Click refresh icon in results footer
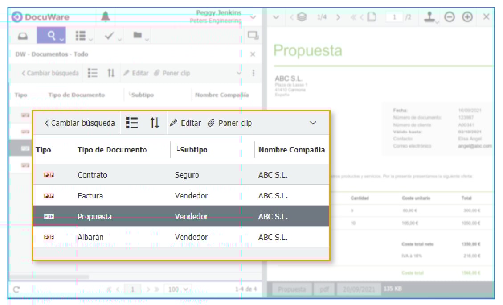Screen dimensions: 503x305 16,289
